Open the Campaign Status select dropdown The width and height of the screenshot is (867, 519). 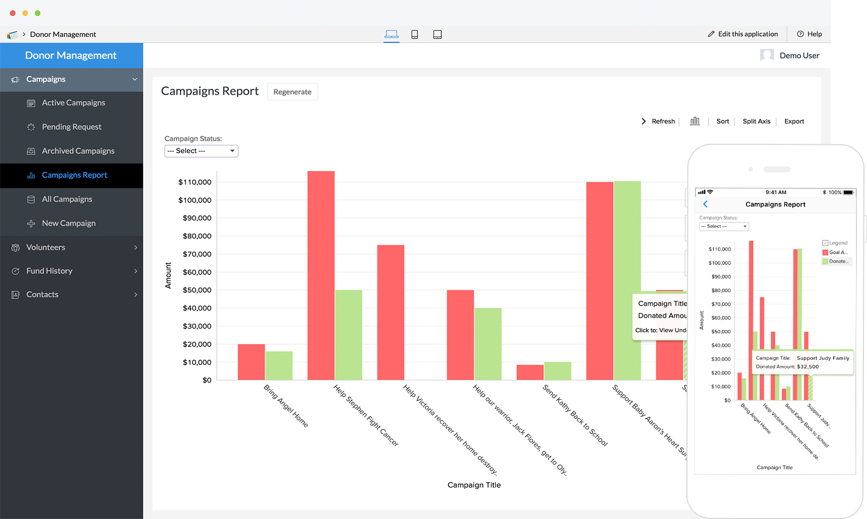(201, 151)
